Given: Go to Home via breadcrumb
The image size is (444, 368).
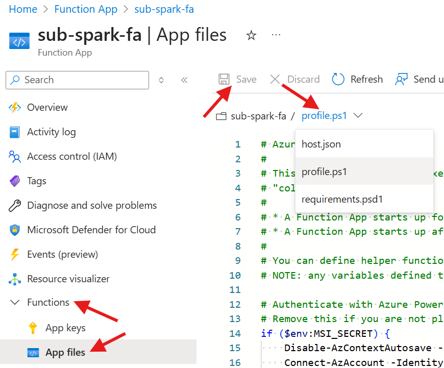Looking at the screenshot, I should pos(23,9).
